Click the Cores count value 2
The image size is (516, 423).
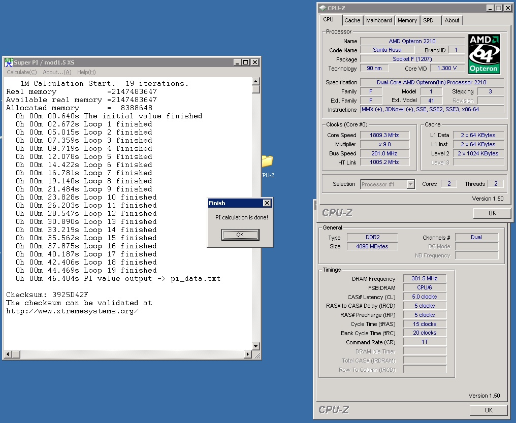click(x=449, y=184)
